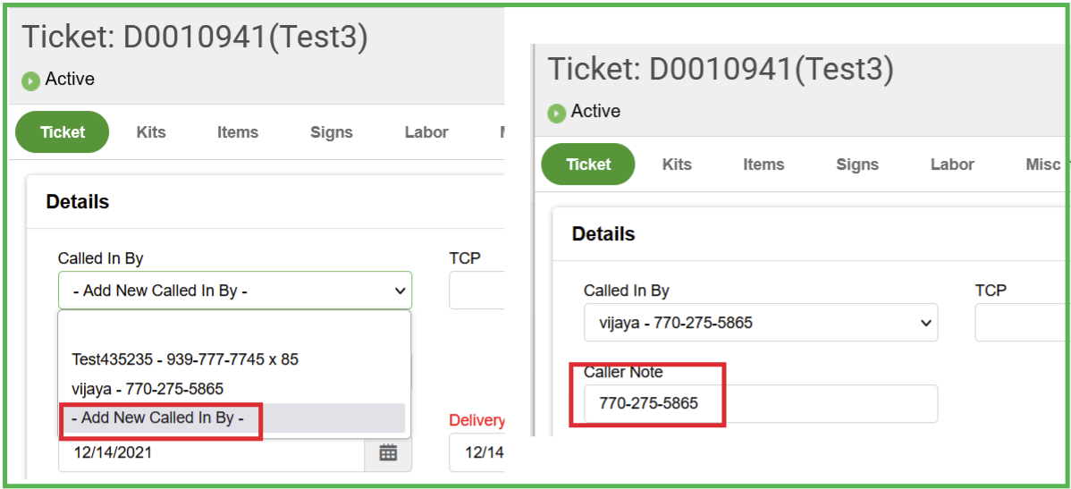The width and height of the screenshot is (1071, 489).
Task: Select the green Ticket tab in left panel
Action: click(x=63, y=132)
